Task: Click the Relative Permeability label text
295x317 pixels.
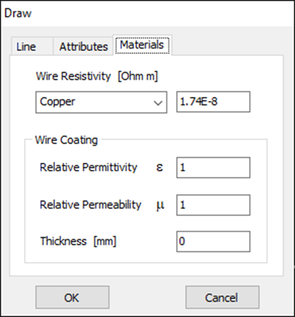Action: click(90, 205)
